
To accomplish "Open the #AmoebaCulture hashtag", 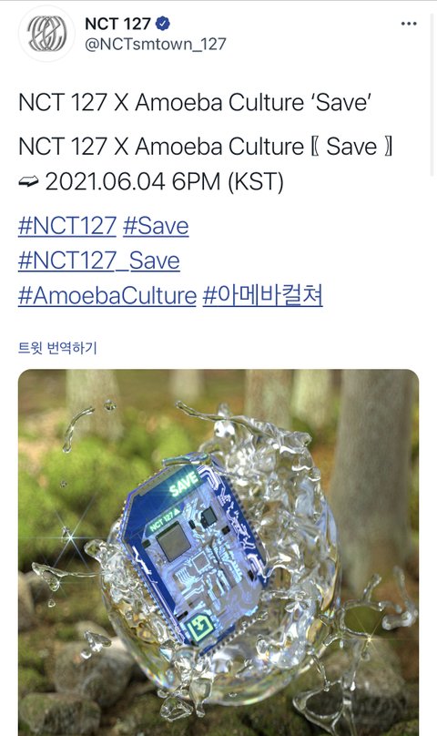I will coord(107,295).
